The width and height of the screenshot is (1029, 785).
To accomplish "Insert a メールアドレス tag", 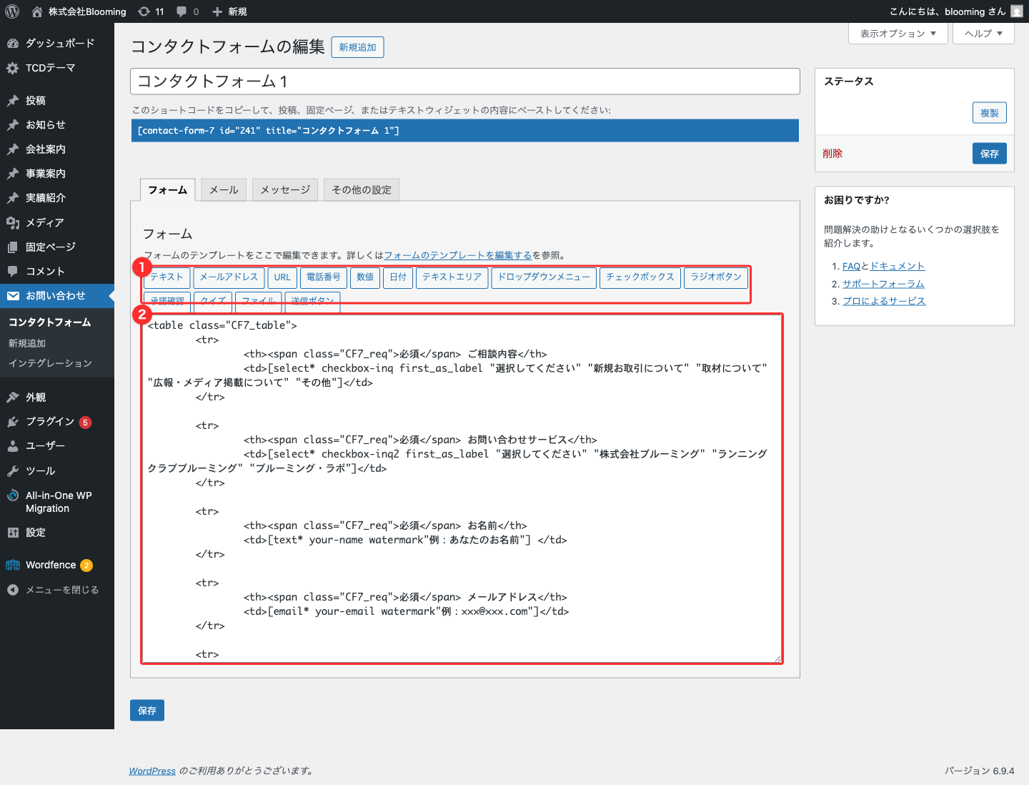I will (229, 277).
